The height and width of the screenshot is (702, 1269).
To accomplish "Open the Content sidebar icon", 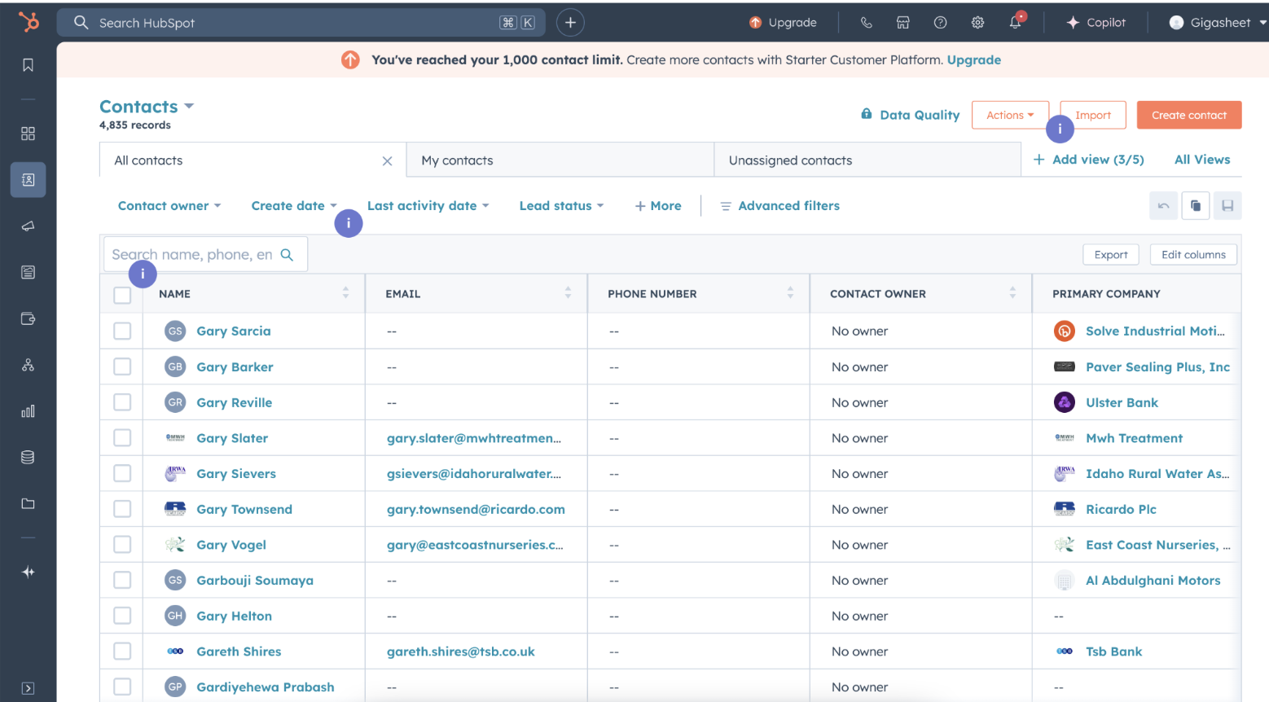I will tap(28, 272).
